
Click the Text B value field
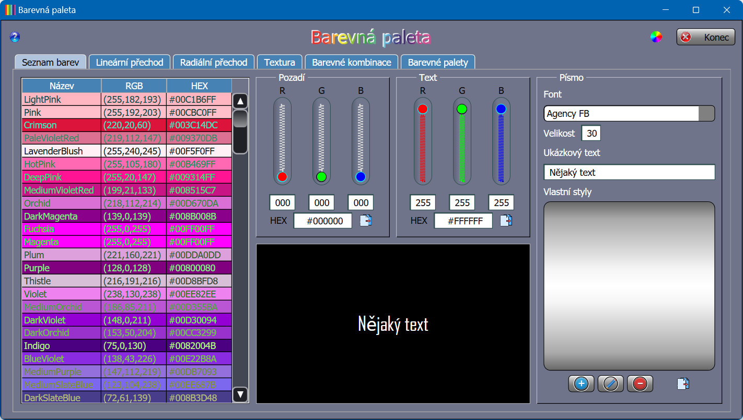click(502, 202)
